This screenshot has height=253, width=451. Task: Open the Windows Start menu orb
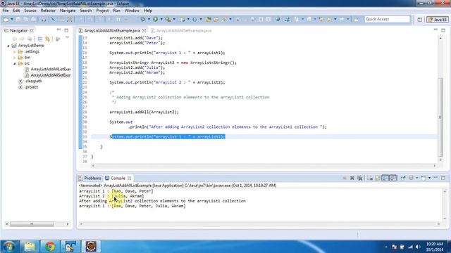pyautogui.click(x=8, y=247)
